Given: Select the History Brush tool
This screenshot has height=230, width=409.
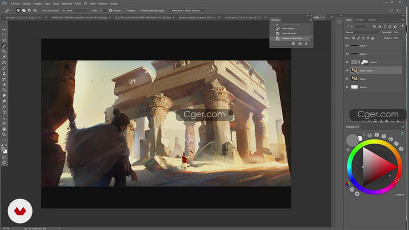Looking at the screenshot, I should [4, 79].
